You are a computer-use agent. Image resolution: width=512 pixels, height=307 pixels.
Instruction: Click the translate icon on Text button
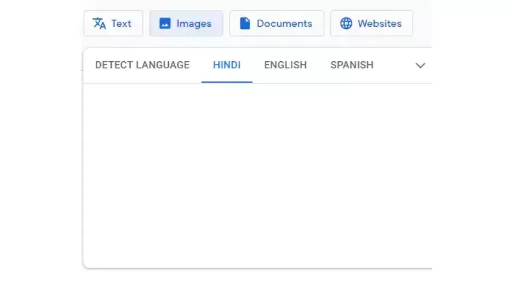99,24
